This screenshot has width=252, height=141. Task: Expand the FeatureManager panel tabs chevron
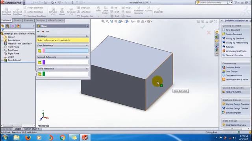click(33, 26)
